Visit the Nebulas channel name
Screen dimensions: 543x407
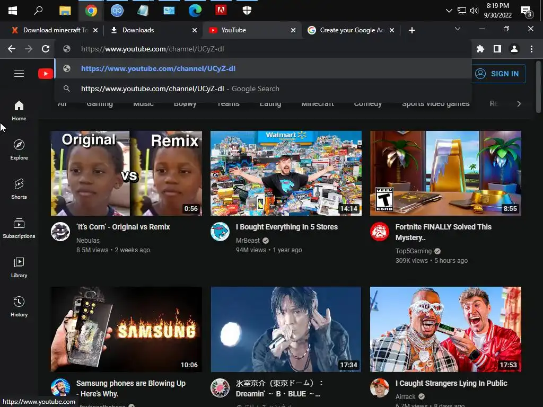88,240
